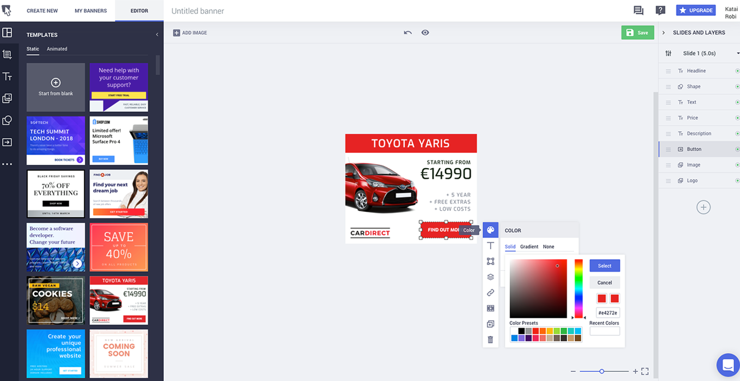Open preview with the eye icon
Viewport: 740px width, 381px height.
425,33
